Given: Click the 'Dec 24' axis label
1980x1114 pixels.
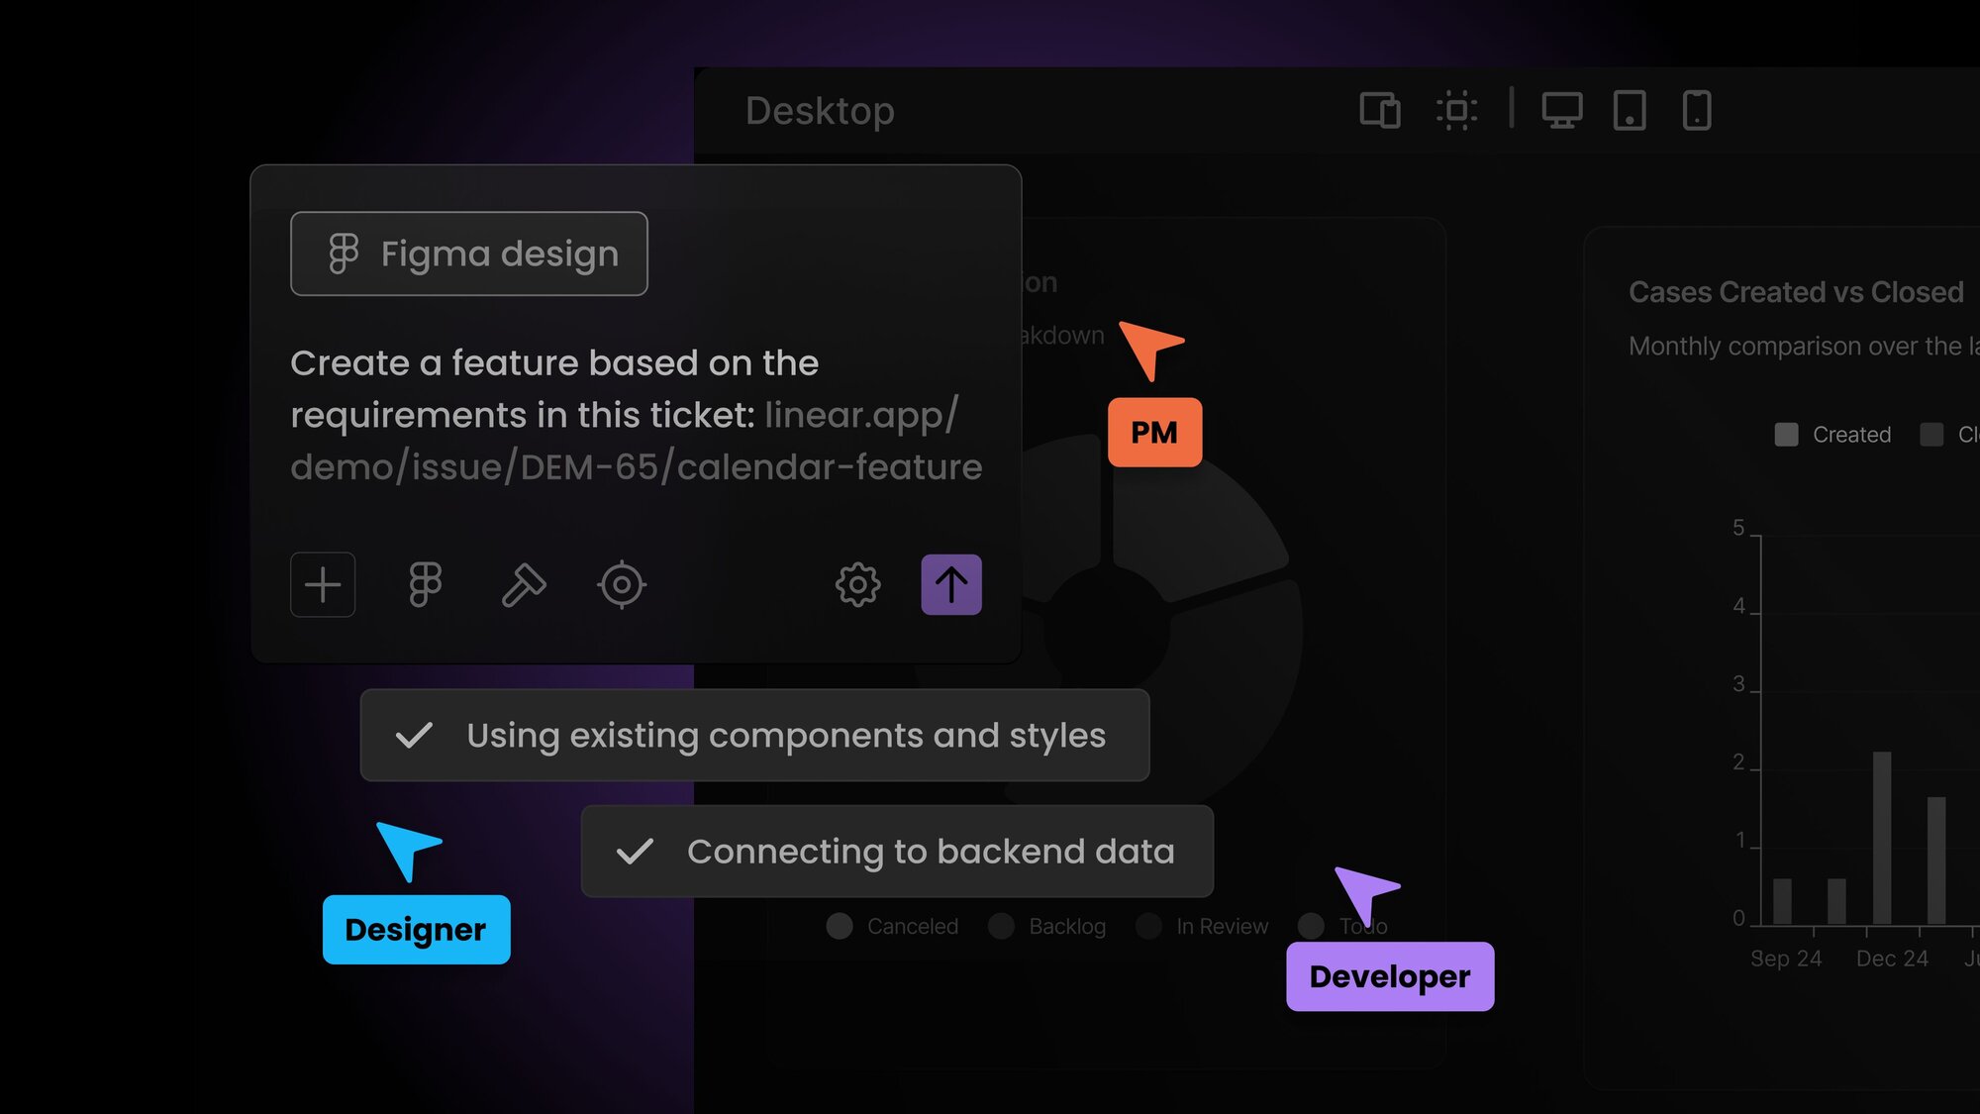Looking at the screenshot, I should 1892,959.
